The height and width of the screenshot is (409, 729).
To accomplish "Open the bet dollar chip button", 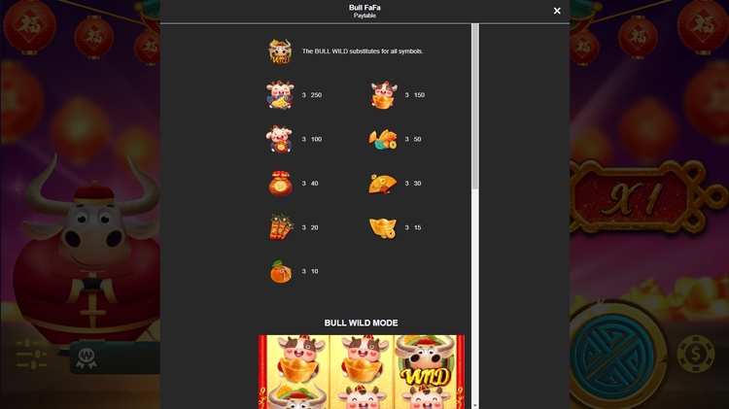I will (696, 355).
